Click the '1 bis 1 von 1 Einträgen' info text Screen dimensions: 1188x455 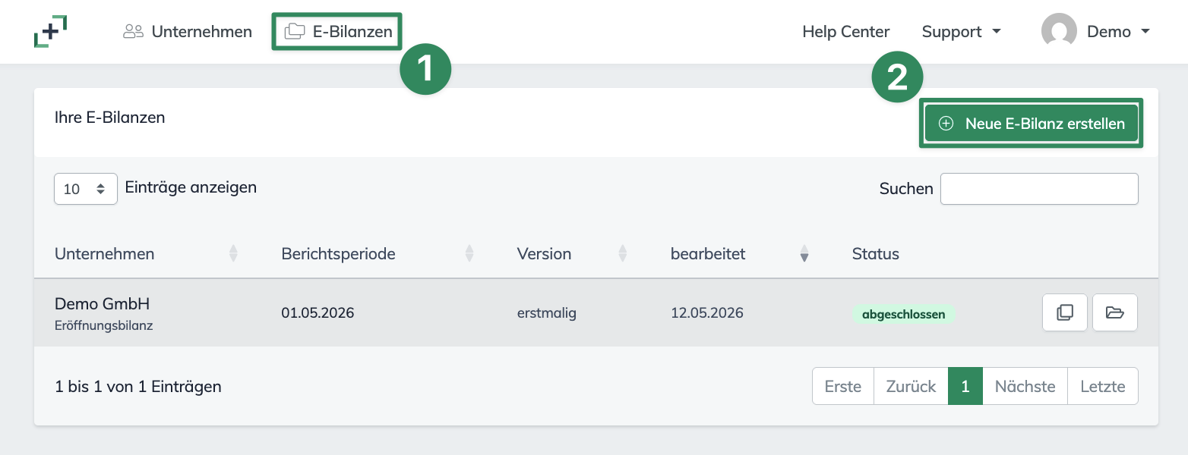point(138,387)
